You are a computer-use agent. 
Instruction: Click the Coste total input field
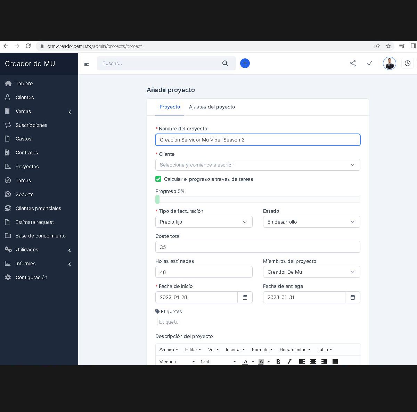coord(258,247)
